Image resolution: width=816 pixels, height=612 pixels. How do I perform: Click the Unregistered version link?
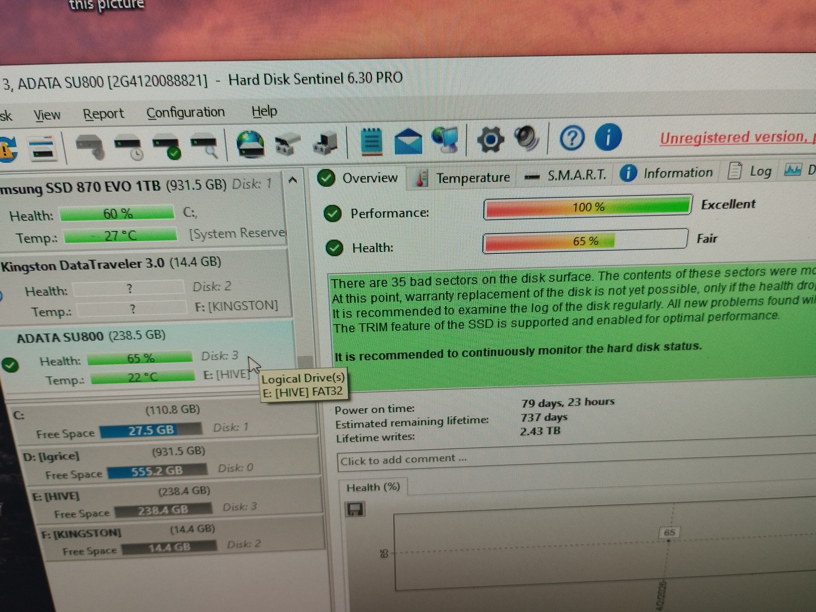point(737,137)
